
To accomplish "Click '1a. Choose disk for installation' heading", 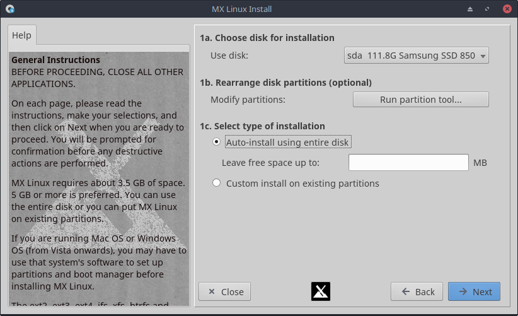I will [267, 38].
